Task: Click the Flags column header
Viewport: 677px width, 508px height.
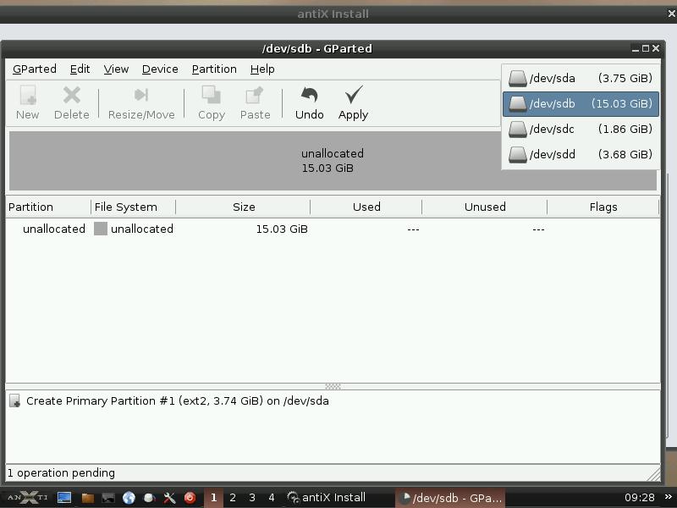Action: pos(603,207)
